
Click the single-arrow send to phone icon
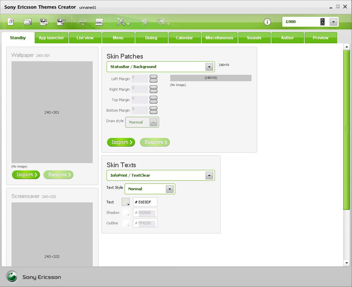pos(144,22)
